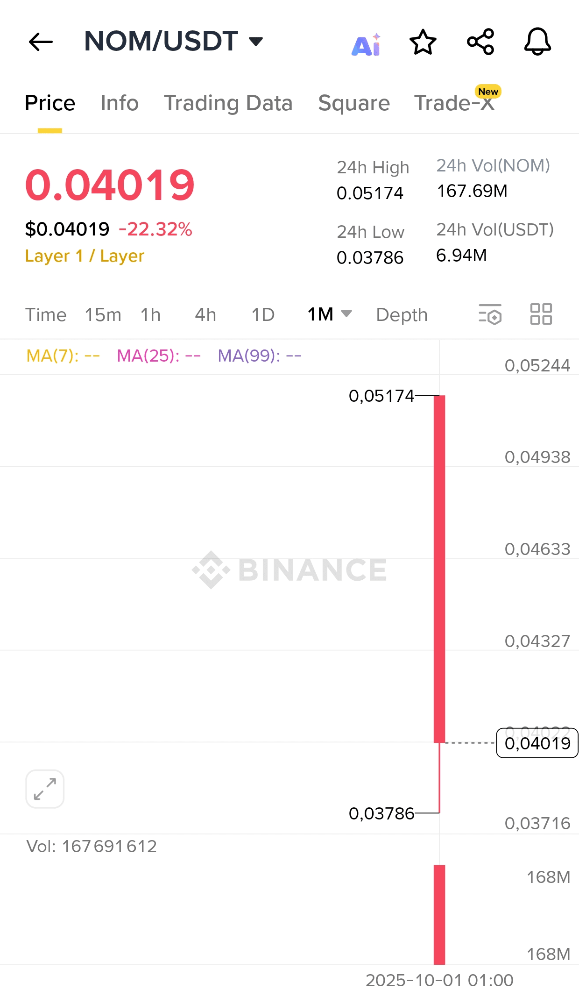Add NOM/USDT to favorites with star
The height and width of the screenshot is (990, 579).
pos(423,42)
